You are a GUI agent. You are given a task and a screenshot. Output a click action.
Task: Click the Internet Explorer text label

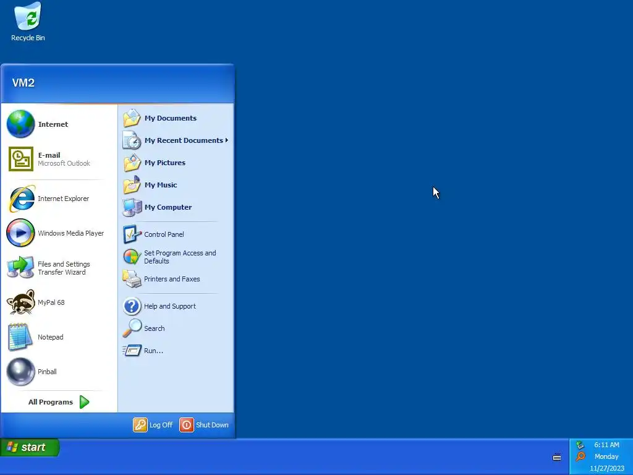click(64, 199)
